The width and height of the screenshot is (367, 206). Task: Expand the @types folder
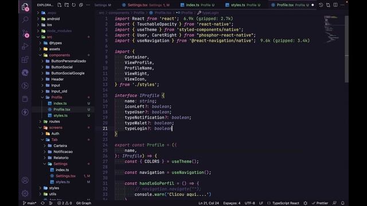coord(55,43)
